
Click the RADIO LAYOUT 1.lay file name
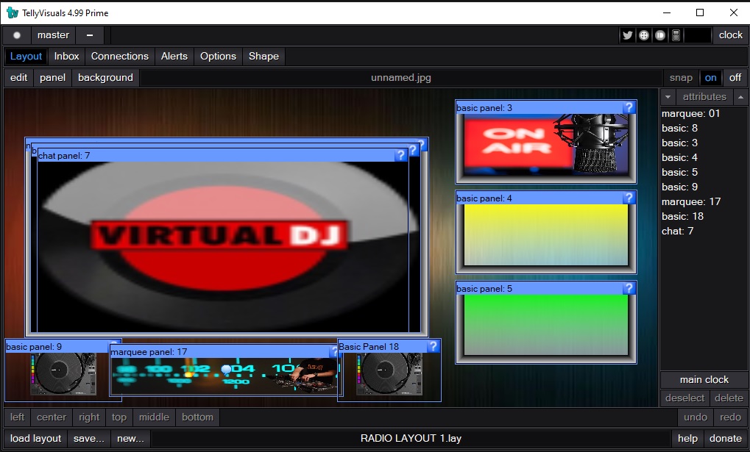click(x=411, y=439)
